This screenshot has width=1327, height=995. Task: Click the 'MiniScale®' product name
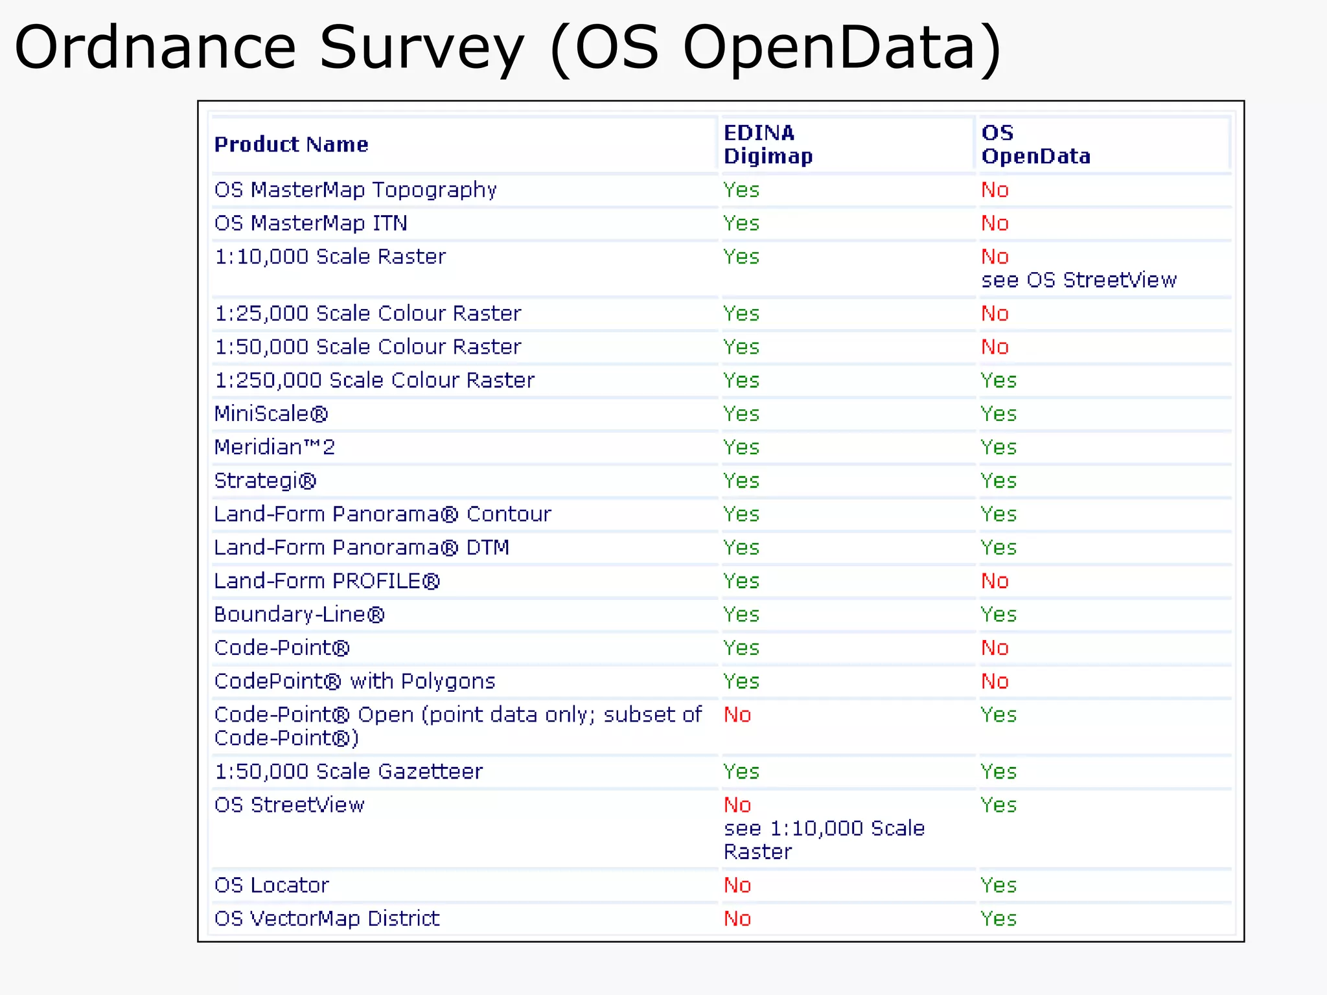tap(271, 413)
